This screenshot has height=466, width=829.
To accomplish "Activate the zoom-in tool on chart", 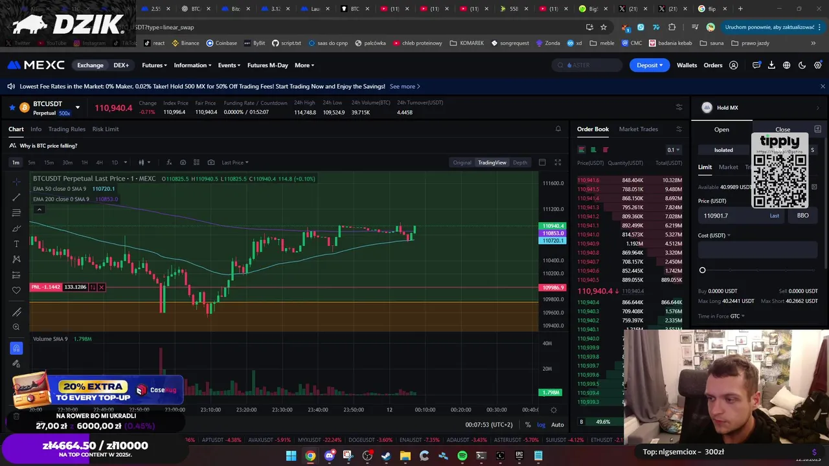I will (16, 327).
